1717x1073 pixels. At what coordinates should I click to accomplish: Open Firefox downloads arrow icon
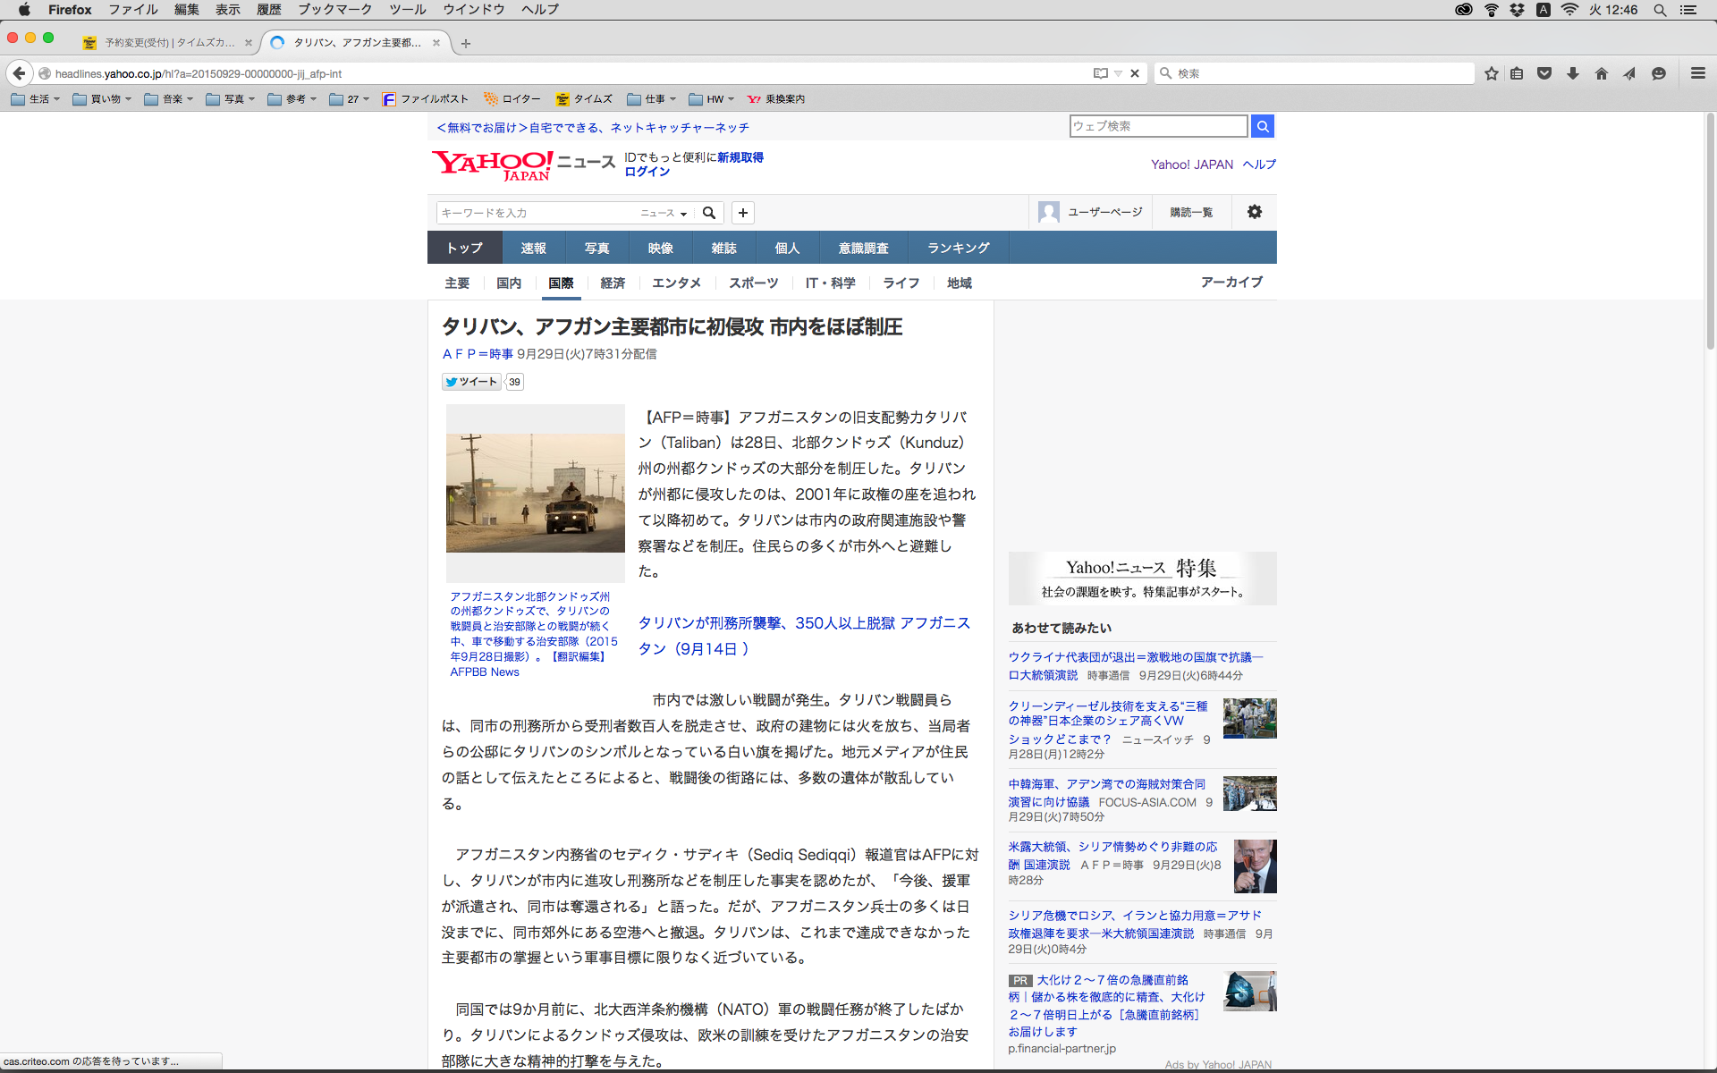[x=1573, y=73]
